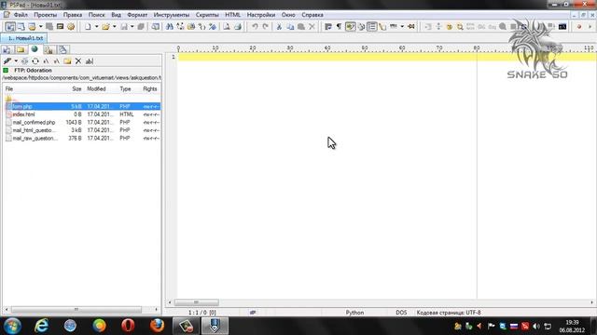Open the Правка menu

73,15
